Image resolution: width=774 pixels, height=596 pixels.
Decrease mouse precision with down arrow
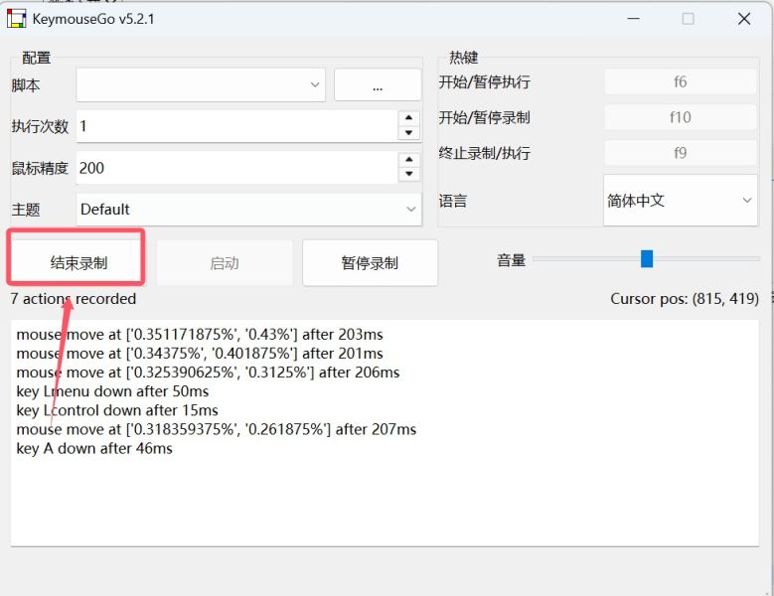pos(408,174)
